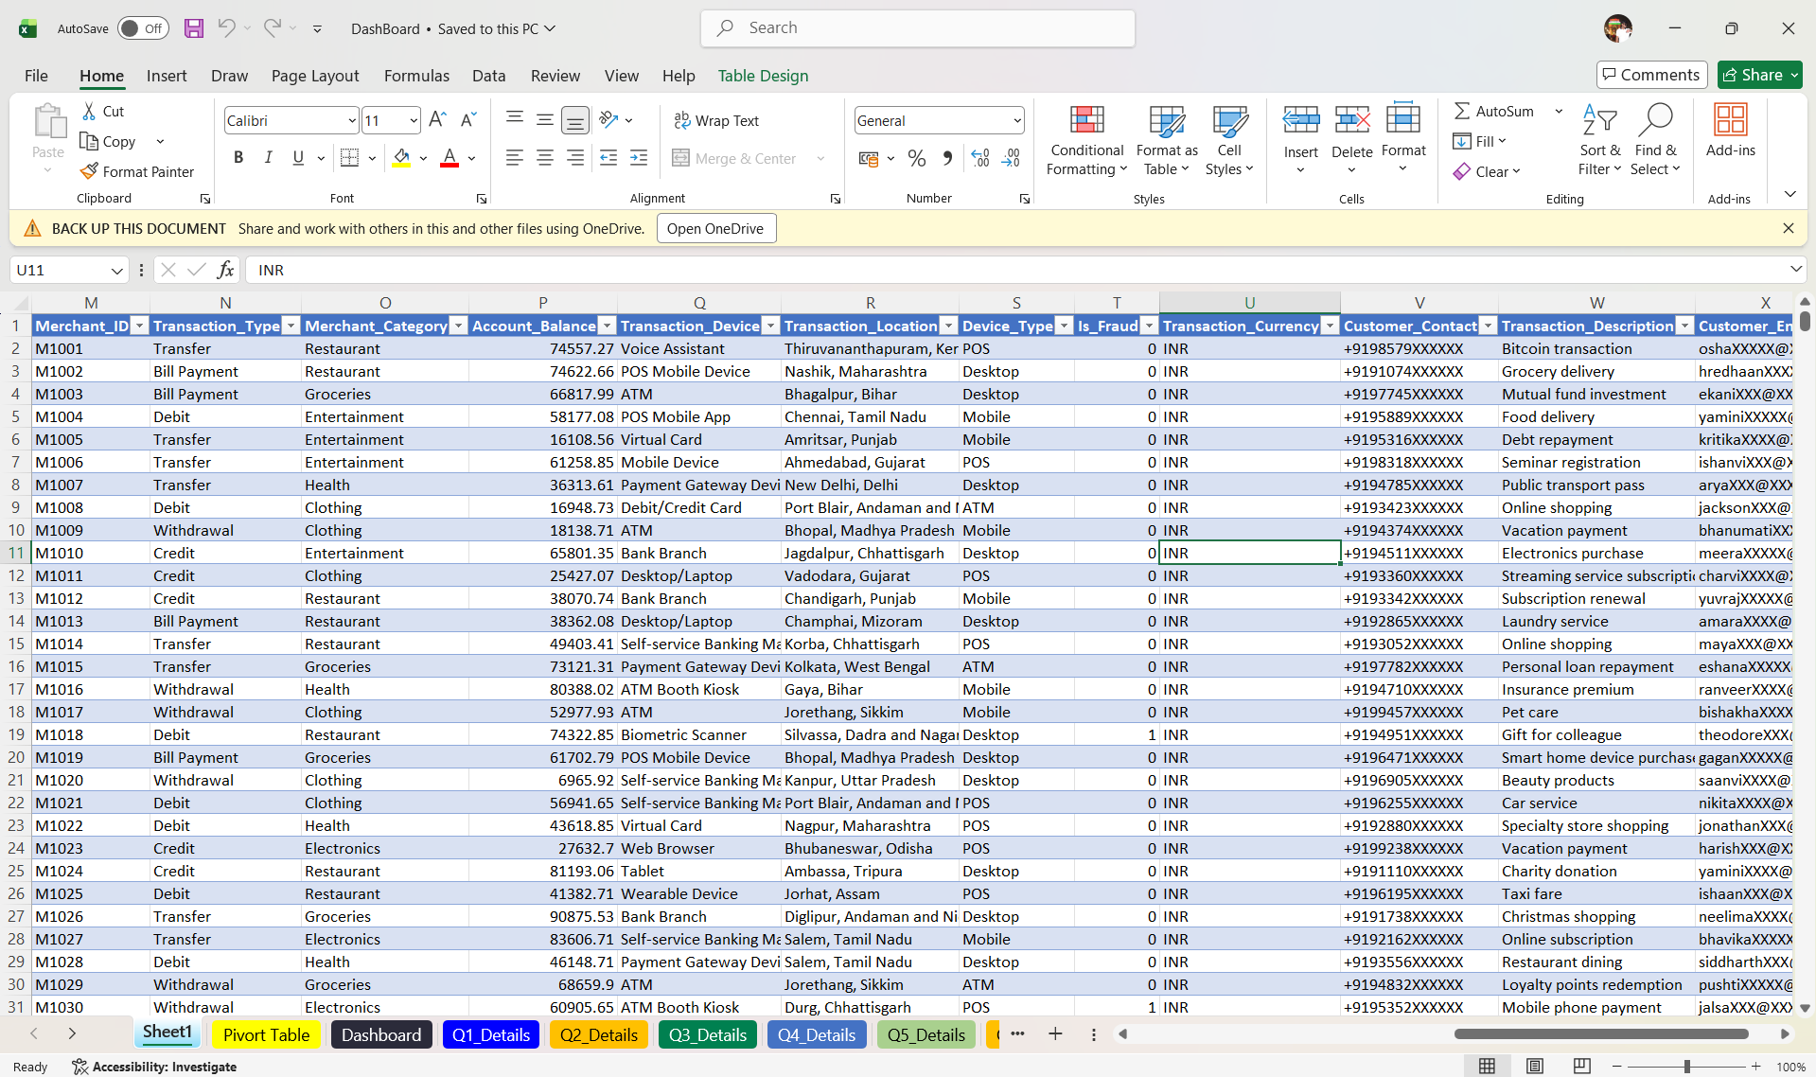Click the Undo arrow icon

coord(226,28)
